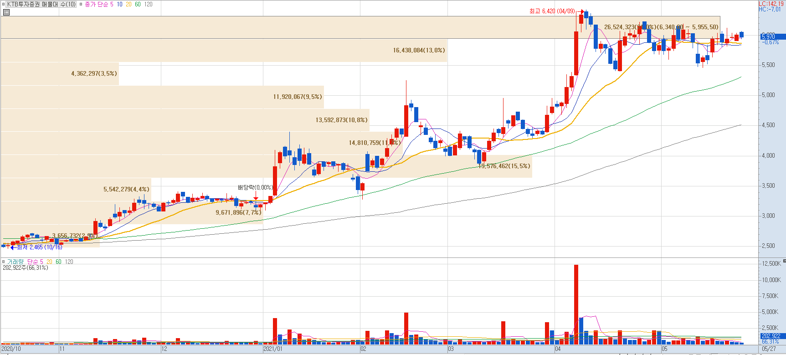The height and width of the screenshot is (355, 786).
Task: Click the 배당락(0.00%) ex-dividend marker
Action: (x=255, y=187)
